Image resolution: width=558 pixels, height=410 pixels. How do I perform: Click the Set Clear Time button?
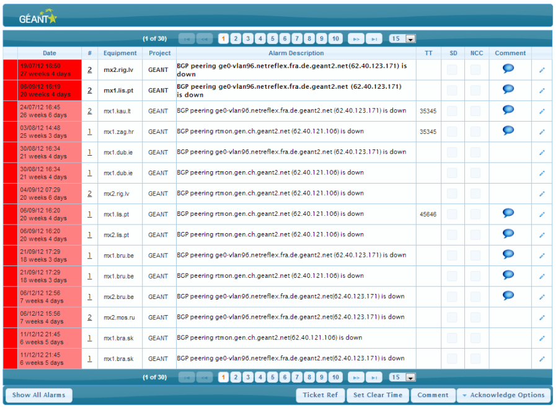point(378,395)
